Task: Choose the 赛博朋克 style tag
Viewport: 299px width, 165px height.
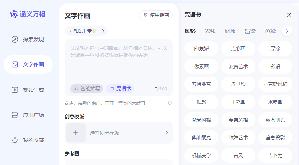Action: (201, 84)
